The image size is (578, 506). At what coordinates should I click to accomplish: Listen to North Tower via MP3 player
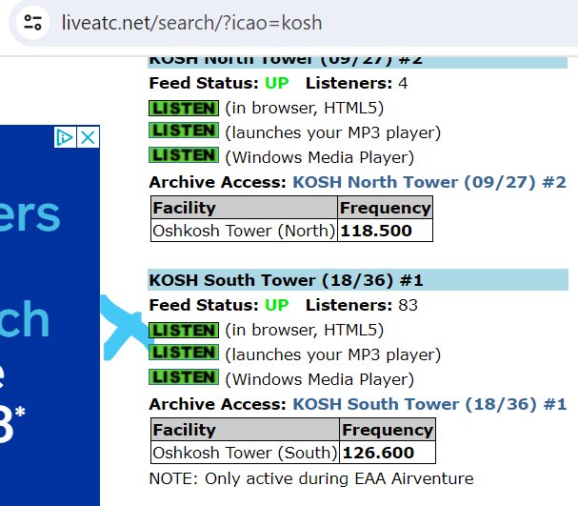coord(184,131)
